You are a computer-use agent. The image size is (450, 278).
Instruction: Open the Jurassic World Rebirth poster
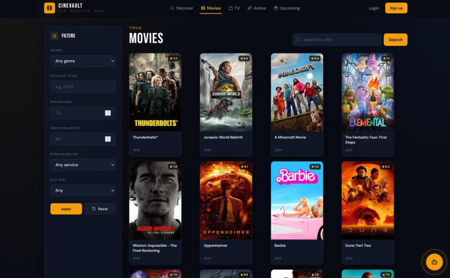(226, 92)
